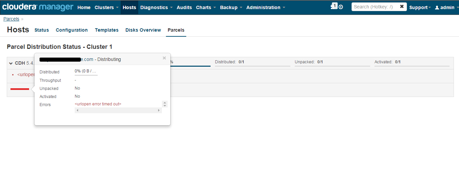Open the admin account dropdown

446,7
